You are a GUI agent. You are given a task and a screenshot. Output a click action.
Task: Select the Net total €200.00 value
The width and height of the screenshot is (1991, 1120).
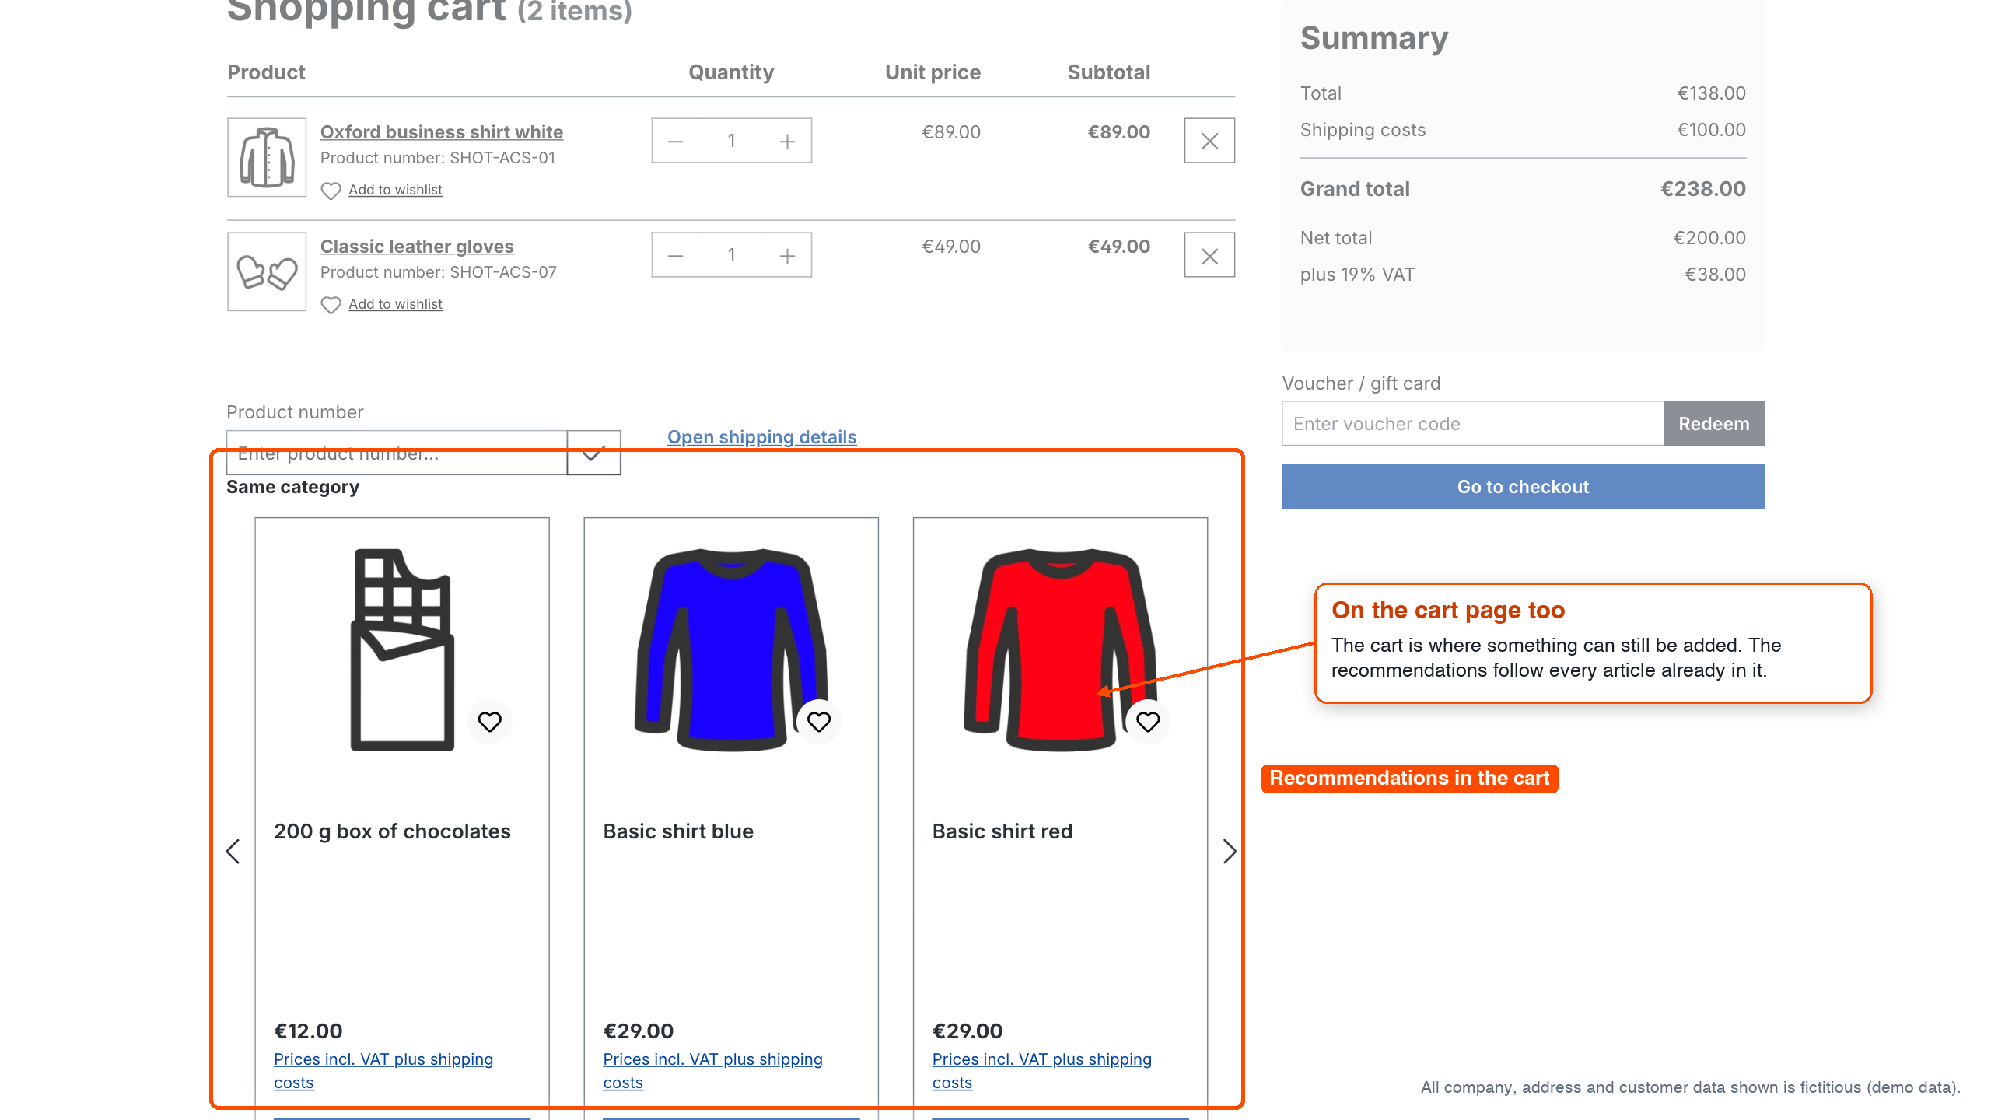point(1709,238)
